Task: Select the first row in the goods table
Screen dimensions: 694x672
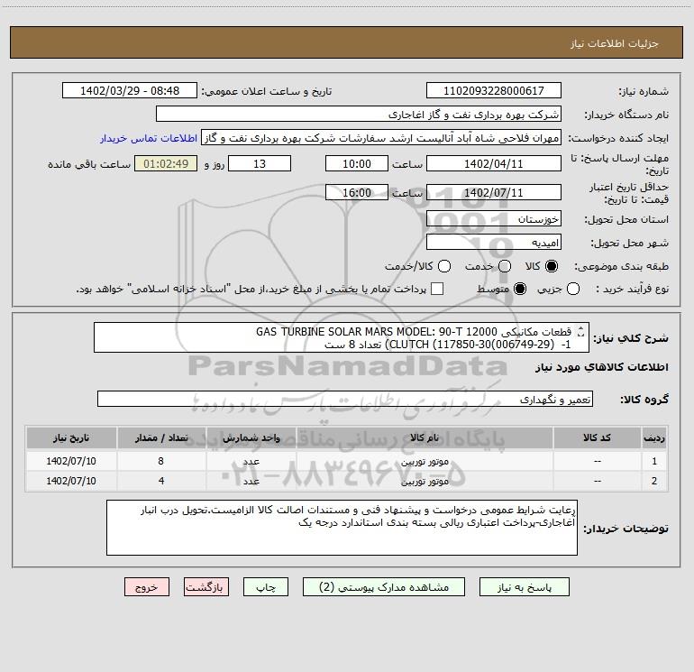Action: click(347, 461)
